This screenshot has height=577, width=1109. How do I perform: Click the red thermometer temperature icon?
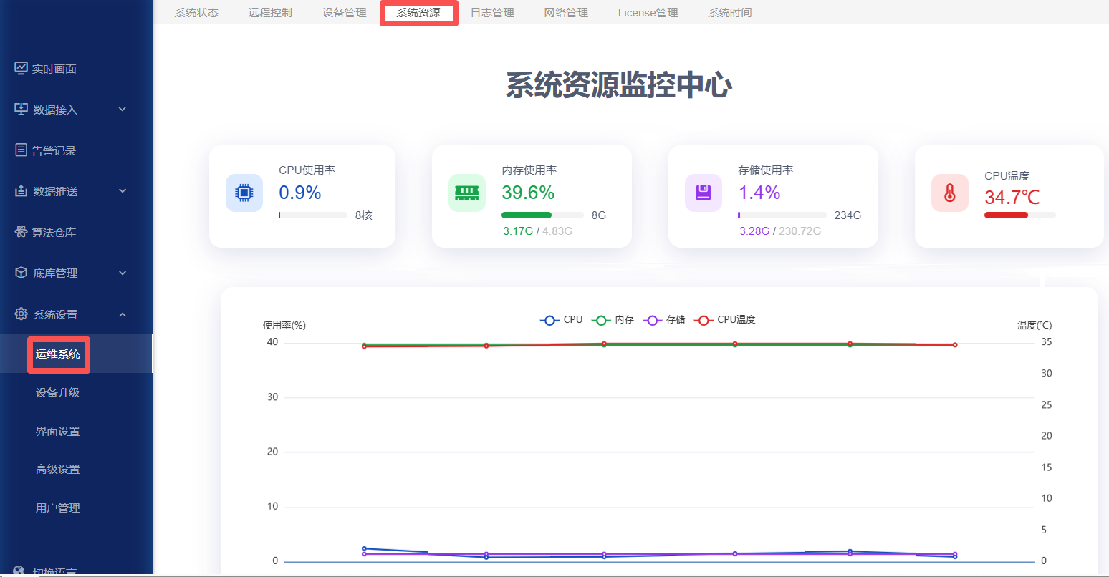pyautogui.click(x=950, y=193)
